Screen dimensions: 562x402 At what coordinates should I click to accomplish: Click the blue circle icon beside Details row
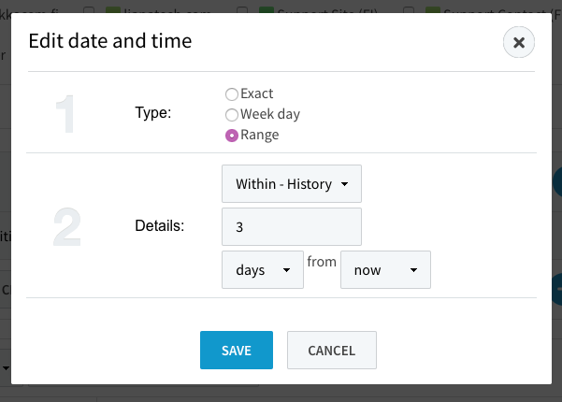[x=558, y=181]
